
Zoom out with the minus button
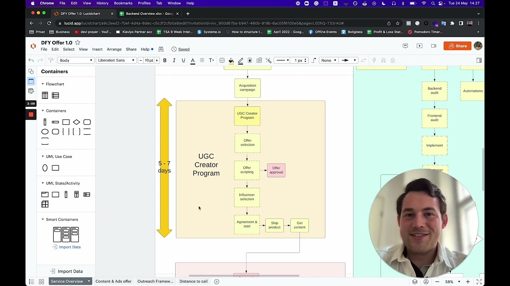pyautogui.click(x=437, y=282)
